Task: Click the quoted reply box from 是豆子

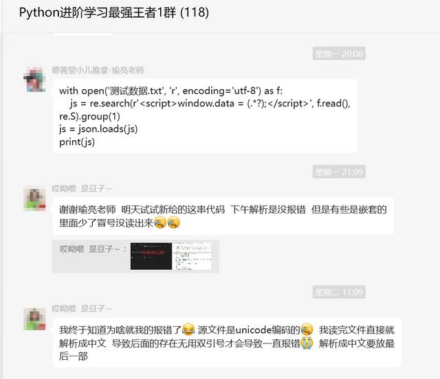Action: tap(135, 256)
